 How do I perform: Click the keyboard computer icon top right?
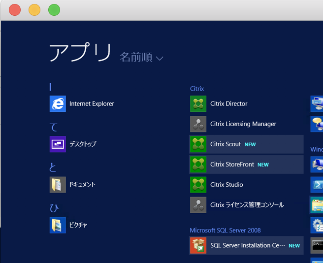click(x=317, y=104)
